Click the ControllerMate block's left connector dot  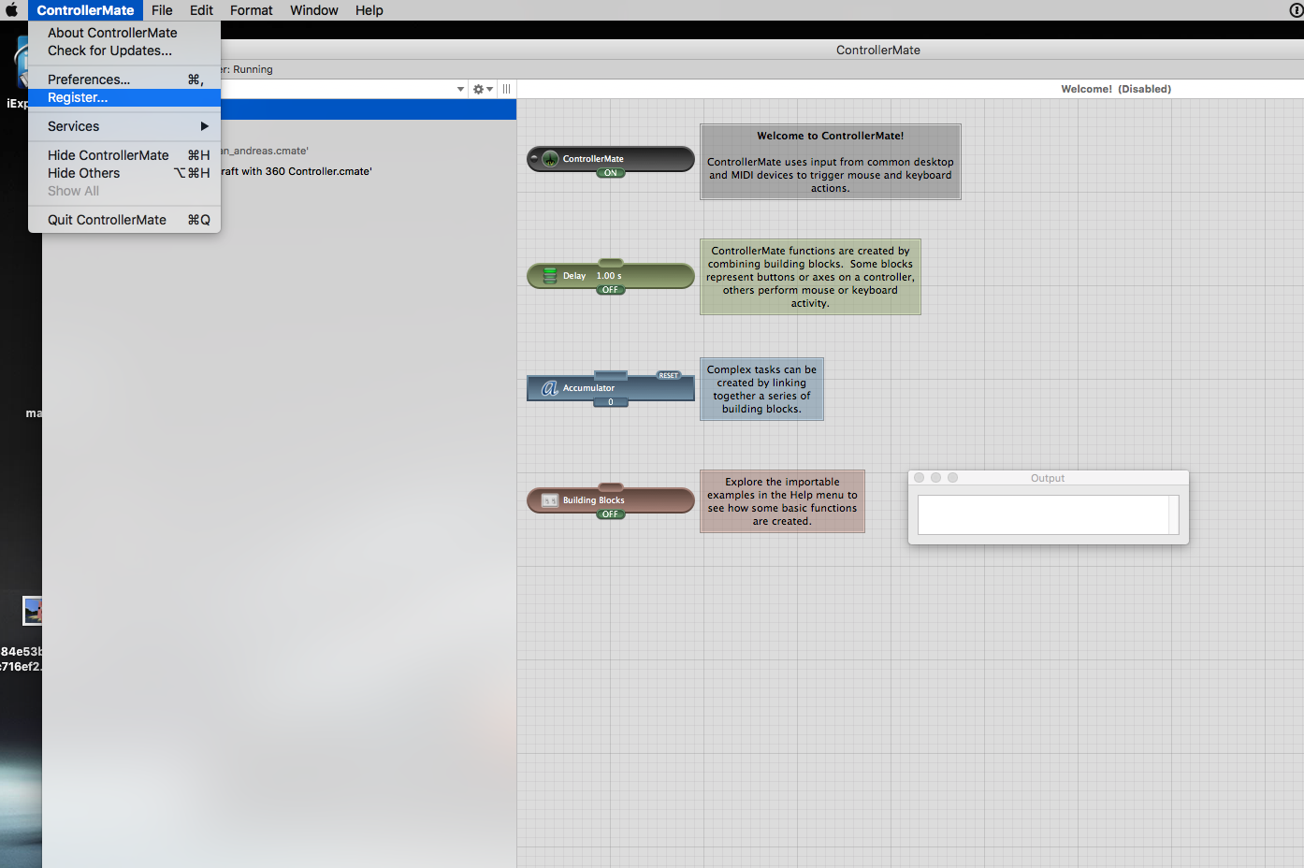534,159
